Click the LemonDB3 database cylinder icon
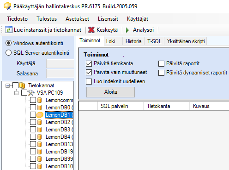Viewport: 229px width, 170px height. pos(40,130)
